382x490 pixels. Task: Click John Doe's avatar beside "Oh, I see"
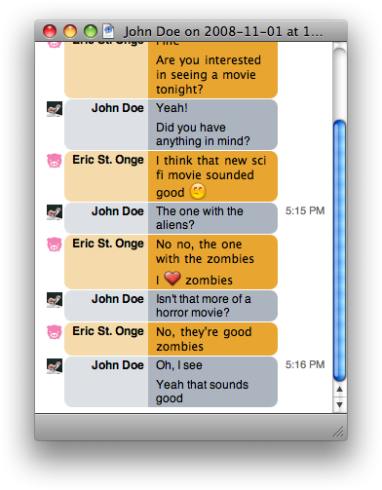pyautogui.click(x=55, y=366)
